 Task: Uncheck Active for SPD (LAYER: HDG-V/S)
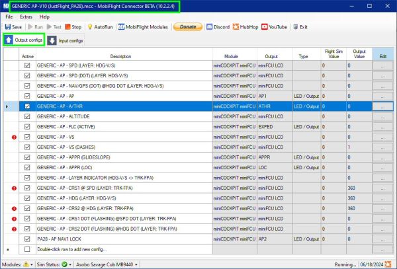click(x=27, y=65)
